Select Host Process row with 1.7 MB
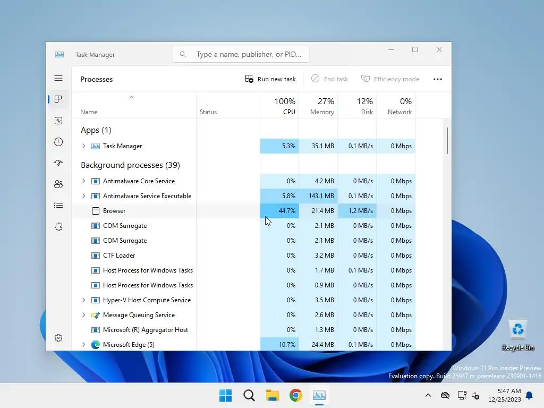 pyautogui.click(x=243, y=270)
